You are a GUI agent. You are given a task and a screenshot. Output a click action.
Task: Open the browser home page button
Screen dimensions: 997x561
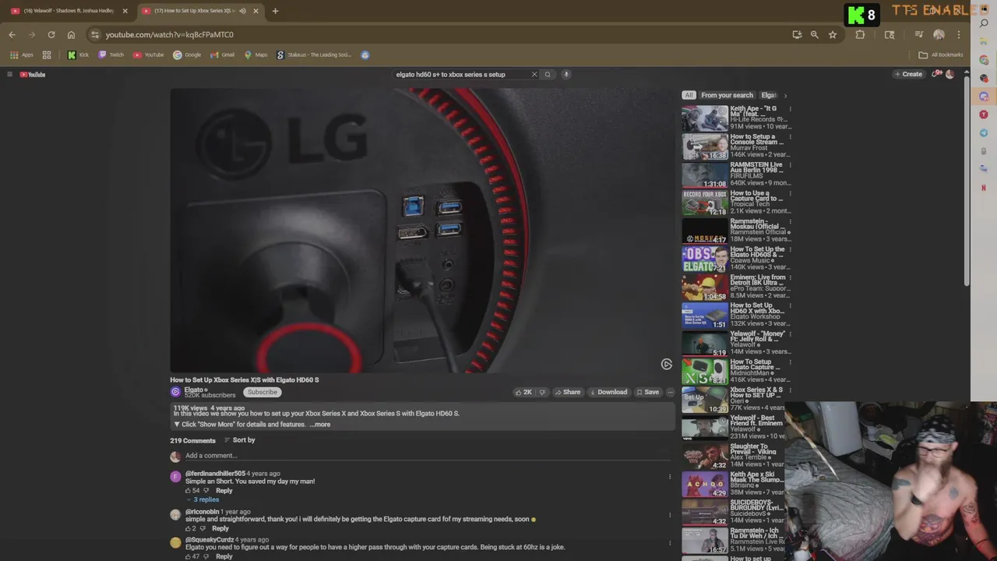coord(71,34)
